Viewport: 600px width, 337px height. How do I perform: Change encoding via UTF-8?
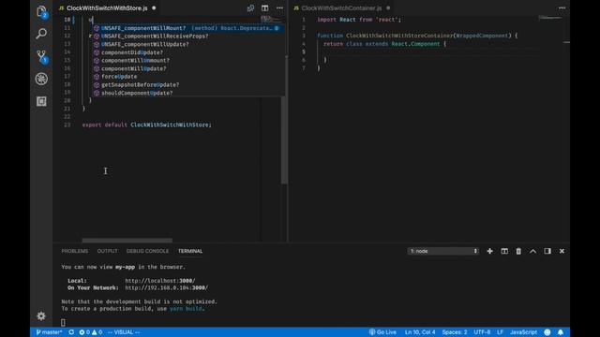point(482,332)
